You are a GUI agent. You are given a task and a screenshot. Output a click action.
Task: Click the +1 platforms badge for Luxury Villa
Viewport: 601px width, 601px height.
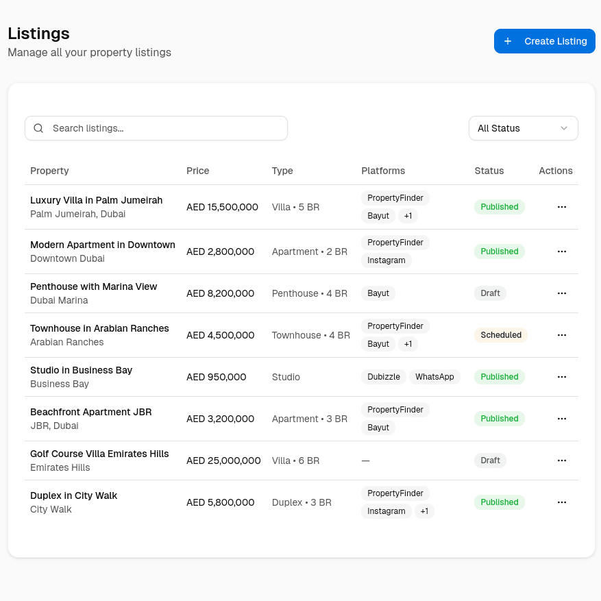(408, 216)
